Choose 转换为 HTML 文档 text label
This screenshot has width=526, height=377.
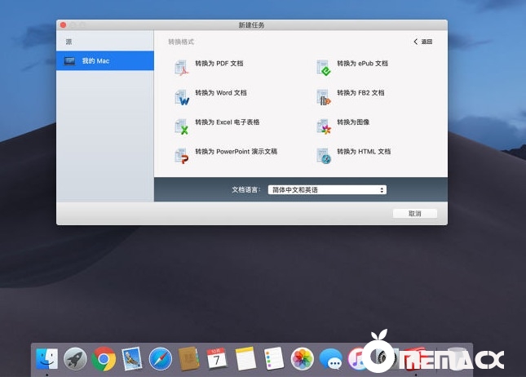click(364, 152)
